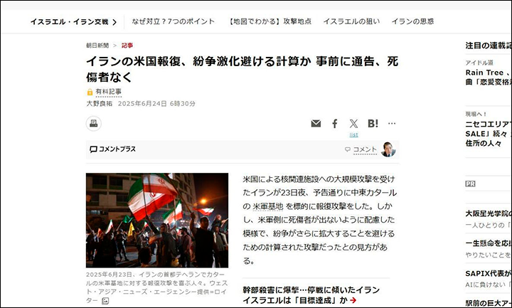Image resolution: width=512 pixels, height=308 pixels.
Task: Share the article via email icon
Action: pyautogui.click(x=316, y=124)
